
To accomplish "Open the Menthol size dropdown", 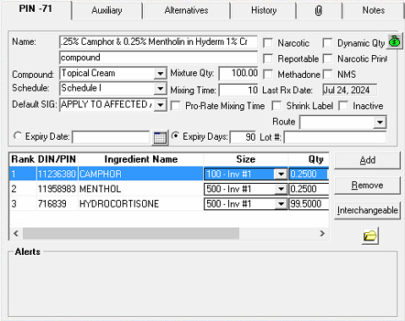I will coord(281,189).
